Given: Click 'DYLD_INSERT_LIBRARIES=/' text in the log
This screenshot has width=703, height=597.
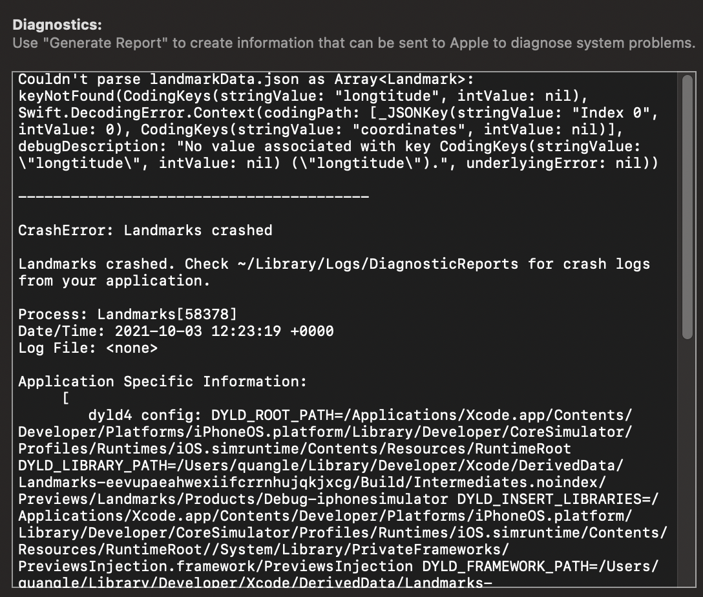Looking at the screenshot, I should [558, 499].
